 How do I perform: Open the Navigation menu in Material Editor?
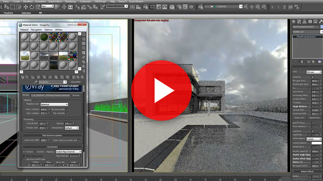(36, 30)
